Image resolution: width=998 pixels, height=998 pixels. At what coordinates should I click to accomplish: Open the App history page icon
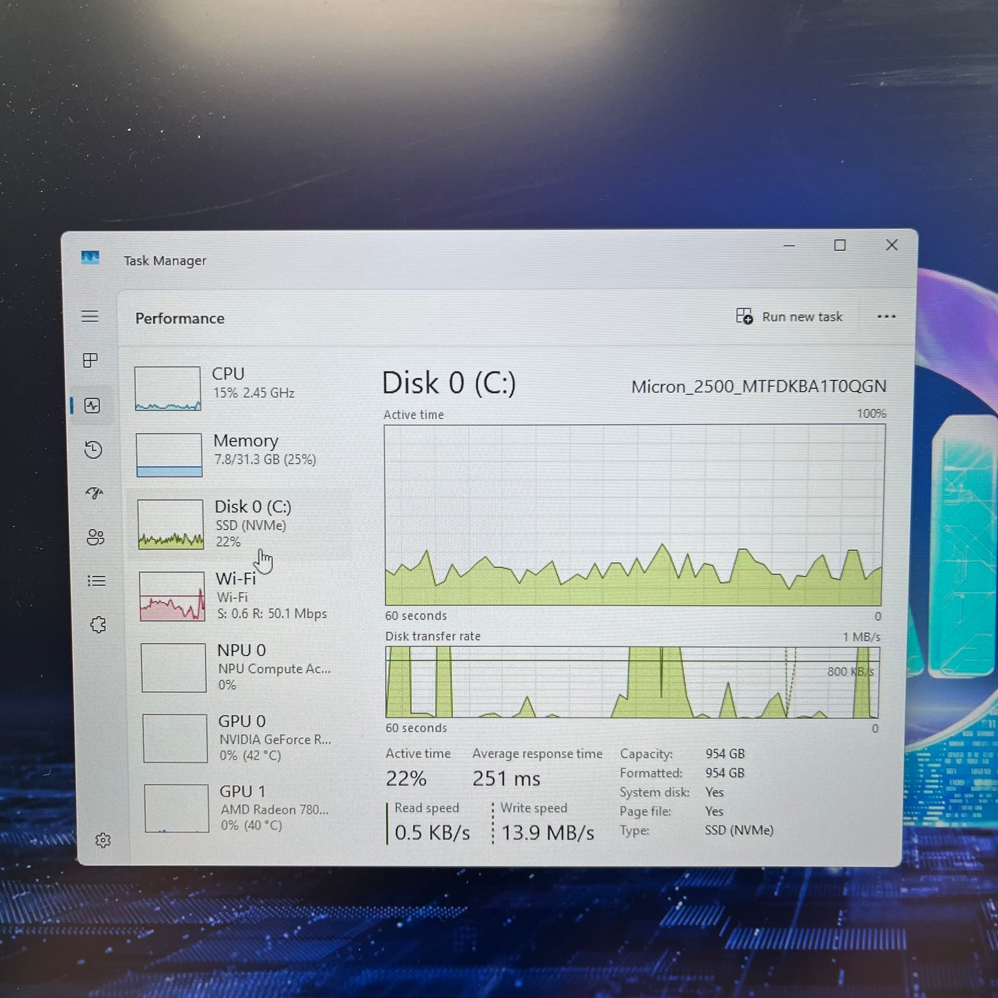[93, 450]
